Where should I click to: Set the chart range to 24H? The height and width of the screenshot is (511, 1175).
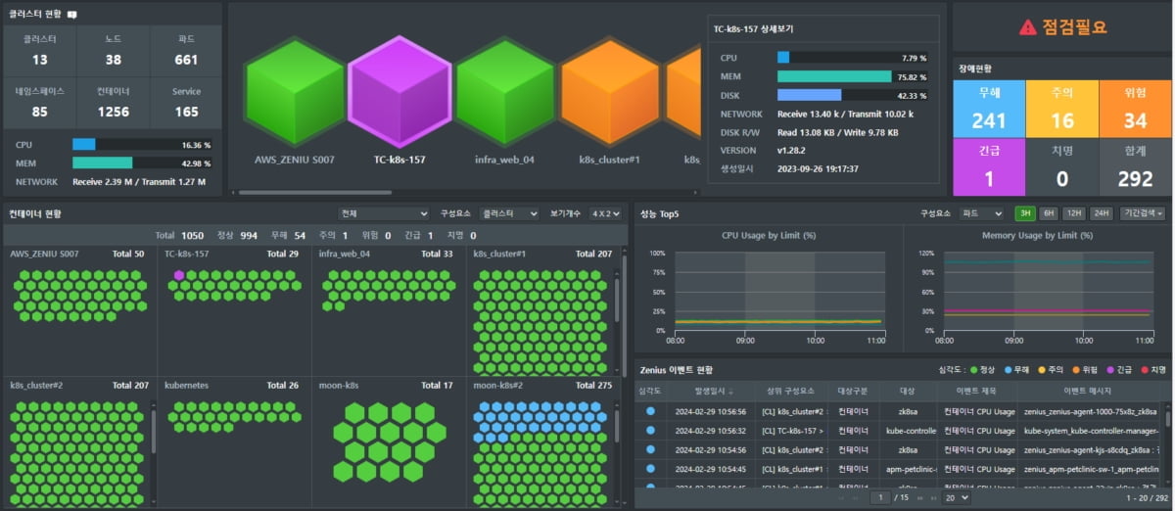click(x=1102, y=213)
